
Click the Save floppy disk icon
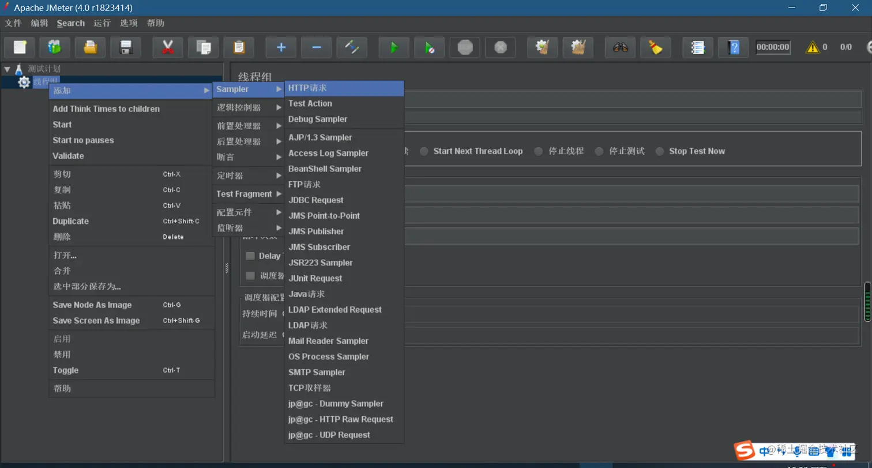click(x=125, y=47)
